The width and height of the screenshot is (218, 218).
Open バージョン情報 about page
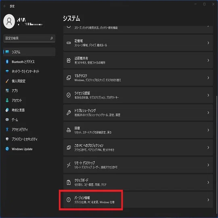(138, 200)
